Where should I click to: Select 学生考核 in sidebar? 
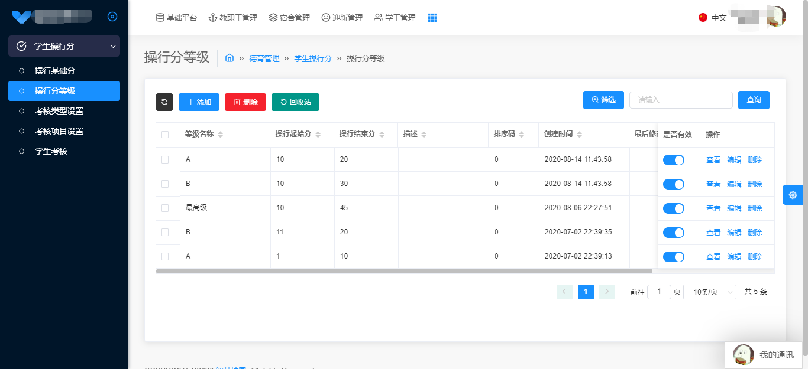(x=64, y=151)
